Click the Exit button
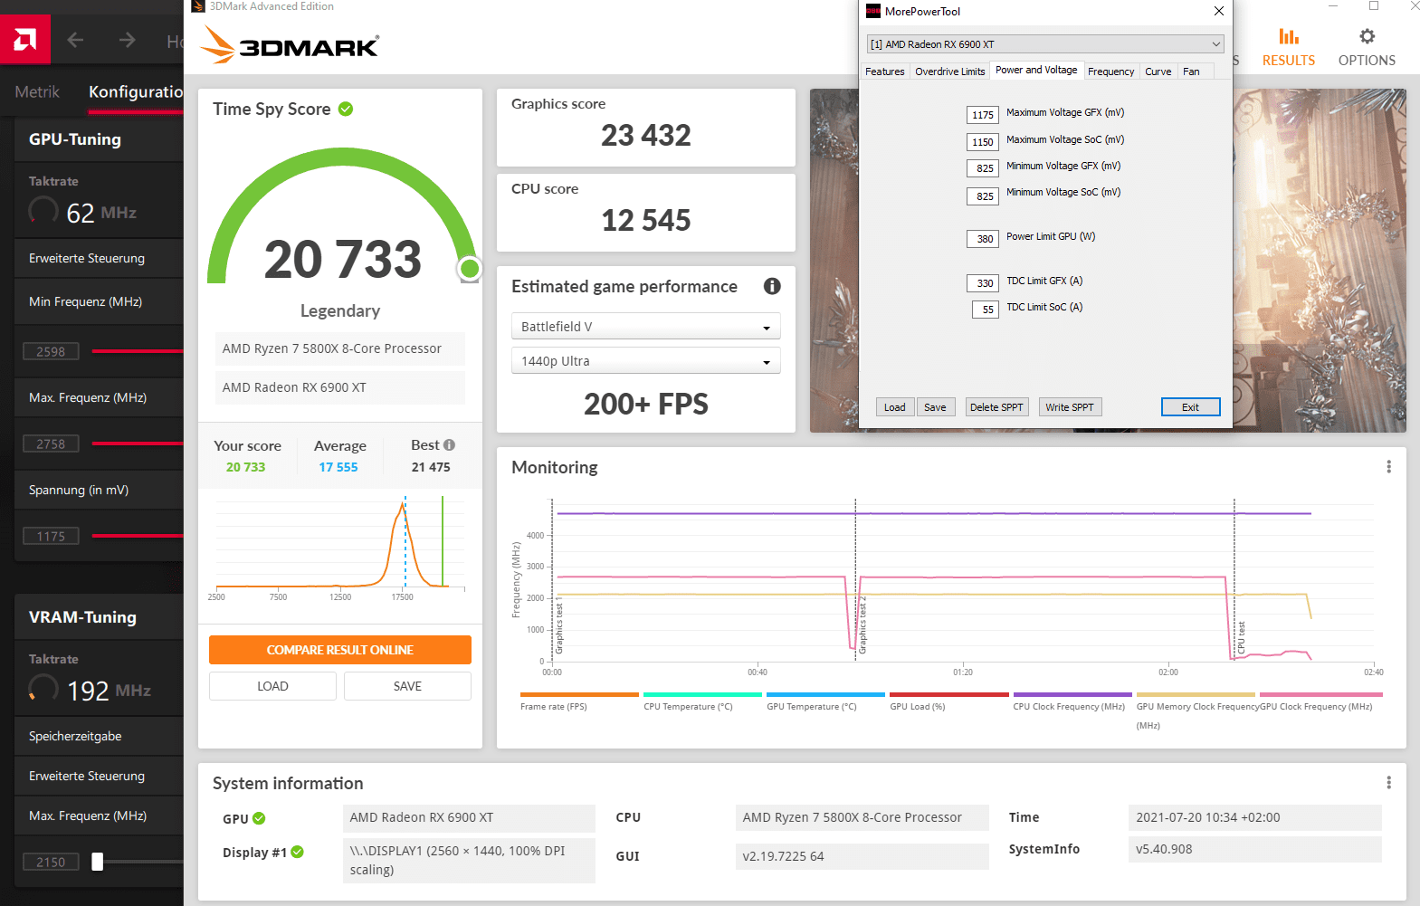1420x906 pixels. [1190, 407]
